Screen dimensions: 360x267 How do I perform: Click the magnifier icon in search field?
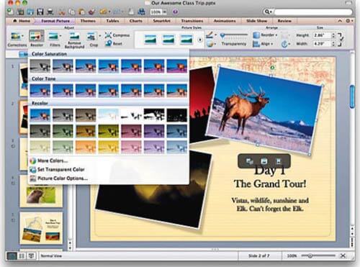(267, 12)
